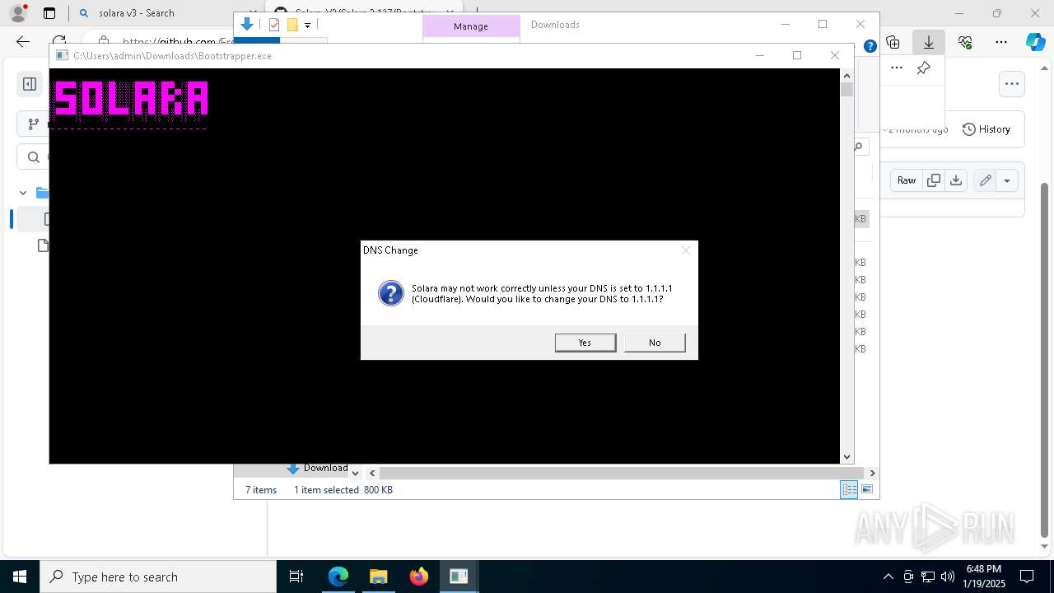The height and width of the screenshot is (593, 1054).
Task: Click Explorer New Folder icon in title bar
Action: (x=292, y=25)
